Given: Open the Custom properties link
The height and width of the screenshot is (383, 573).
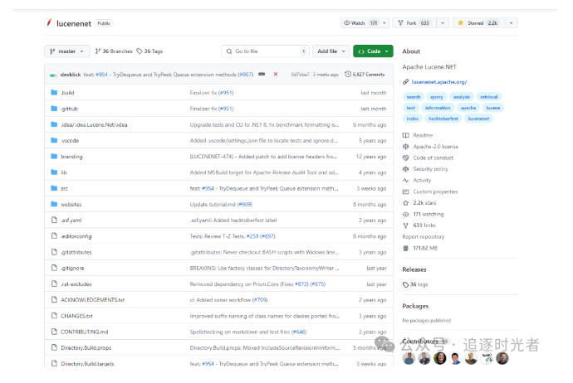Looking at the screenshot, I should (435, 191).
